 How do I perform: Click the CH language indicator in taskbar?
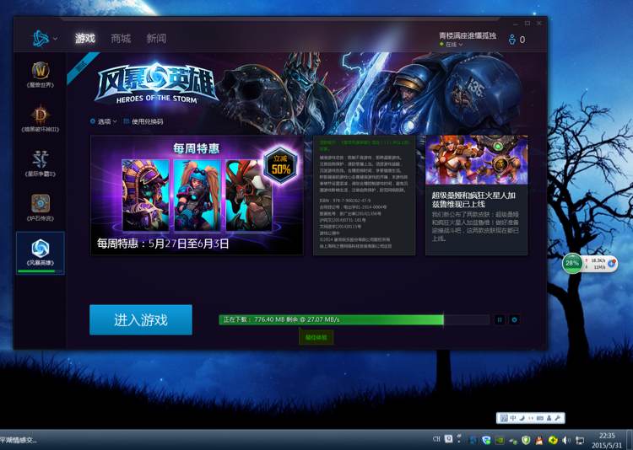(436, 439)
